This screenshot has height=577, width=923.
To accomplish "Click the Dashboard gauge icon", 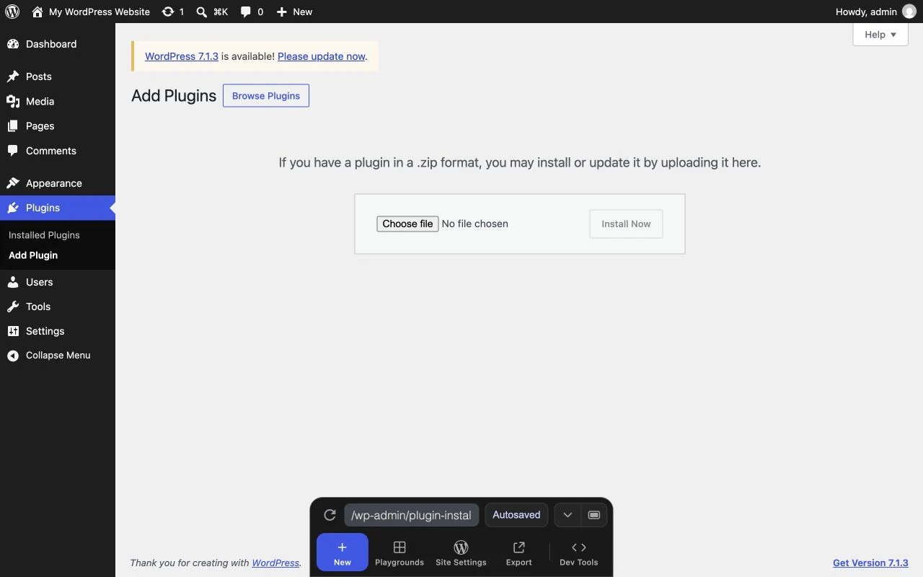I will [13, 44].
